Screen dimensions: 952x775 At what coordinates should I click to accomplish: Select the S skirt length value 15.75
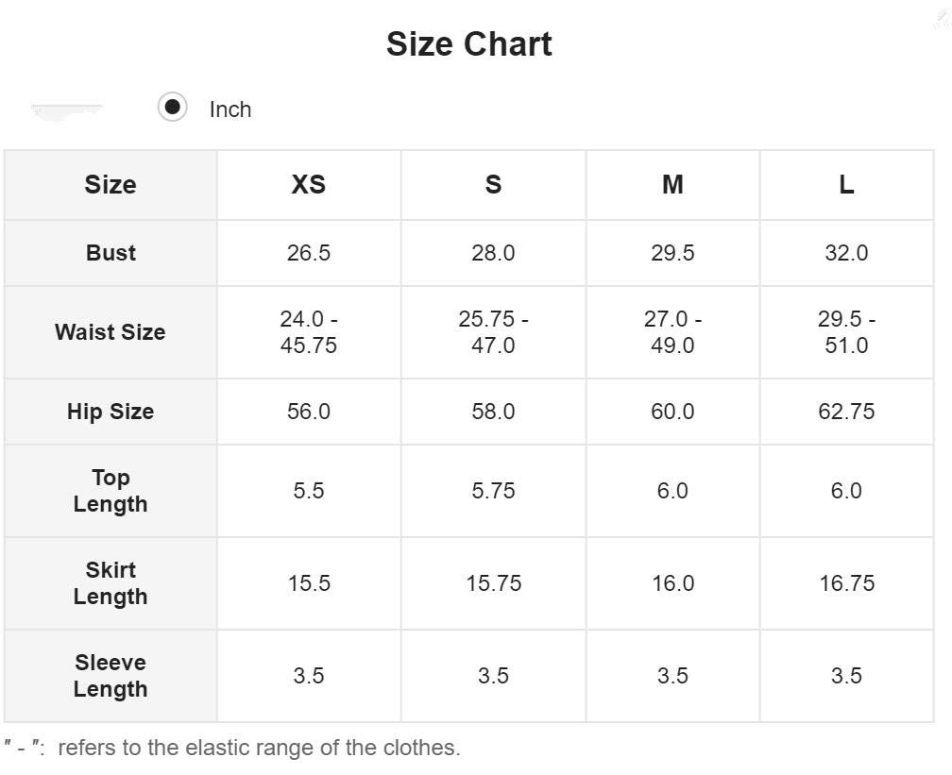tap(493, 583)
